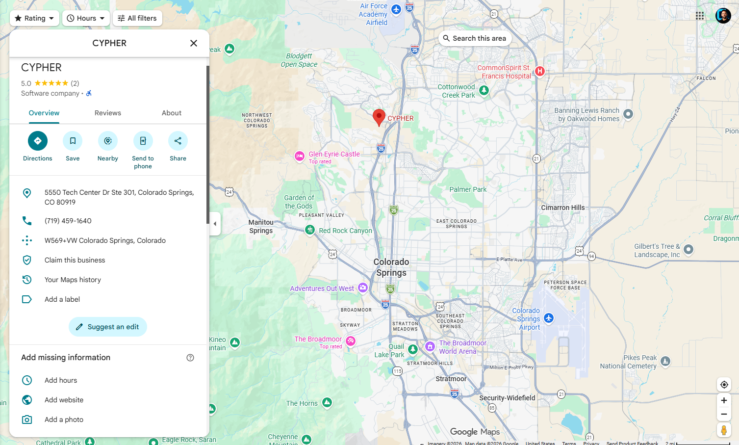Search Nearby places icon
The image size is (739, 445).
click(108, 141)
